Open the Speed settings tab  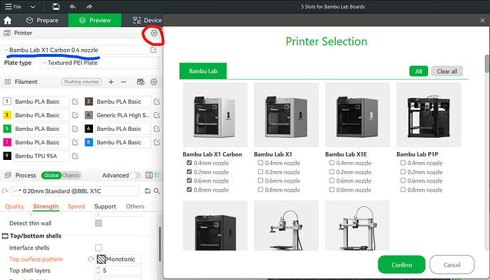[76, 207]
